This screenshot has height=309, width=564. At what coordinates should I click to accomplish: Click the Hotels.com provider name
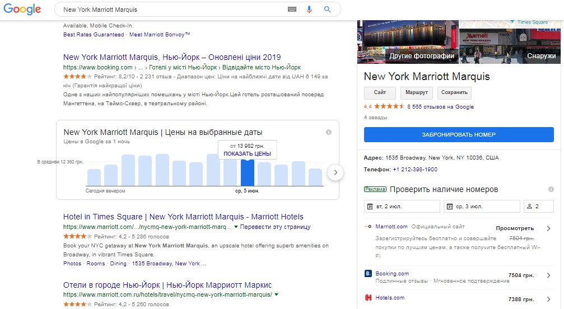point(390,297)
